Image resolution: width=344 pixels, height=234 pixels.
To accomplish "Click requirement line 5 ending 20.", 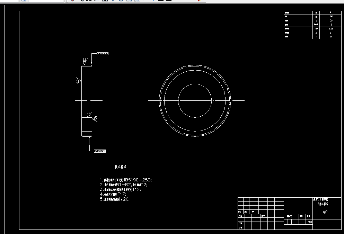I will [x=115, y=199].
